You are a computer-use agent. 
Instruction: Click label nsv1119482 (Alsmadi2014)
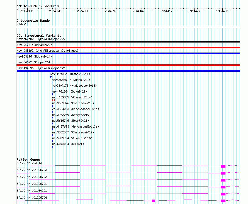coord(70,74)
